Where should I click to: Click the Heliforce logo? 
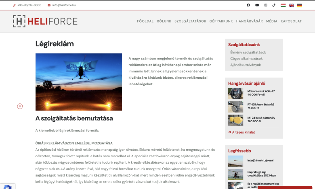coord(45,21)
